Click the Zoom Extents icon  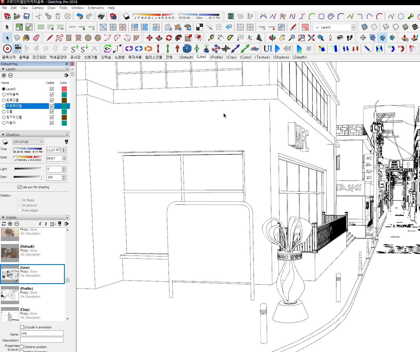311,38
